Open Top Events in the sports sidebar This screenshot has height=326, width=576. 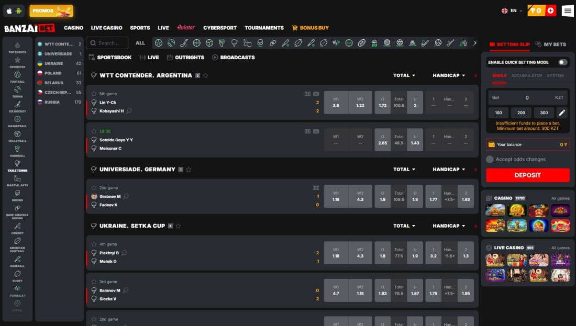(17, 48)
